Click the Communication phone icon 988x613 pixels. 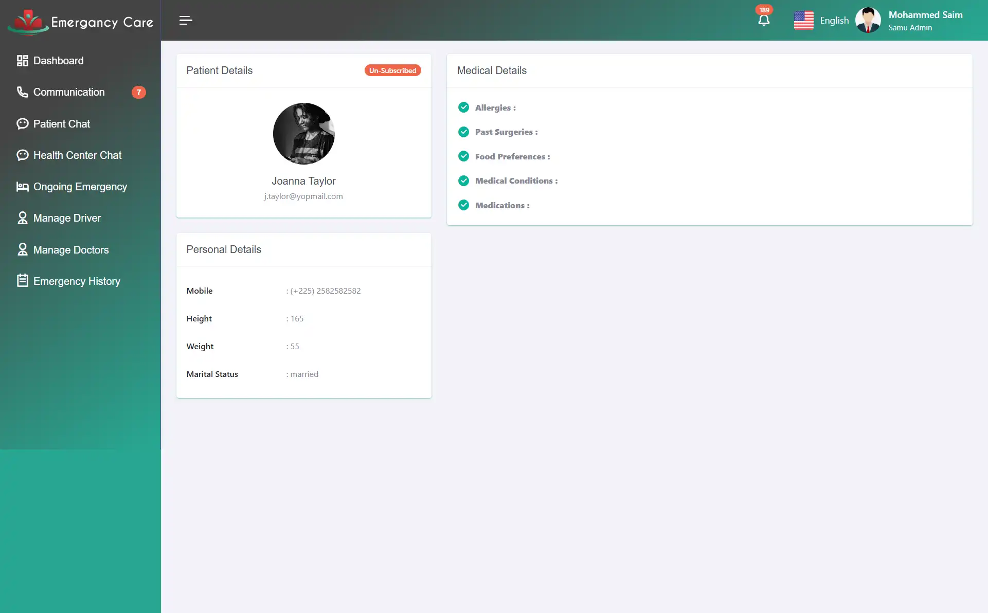(x=22, y=92)
